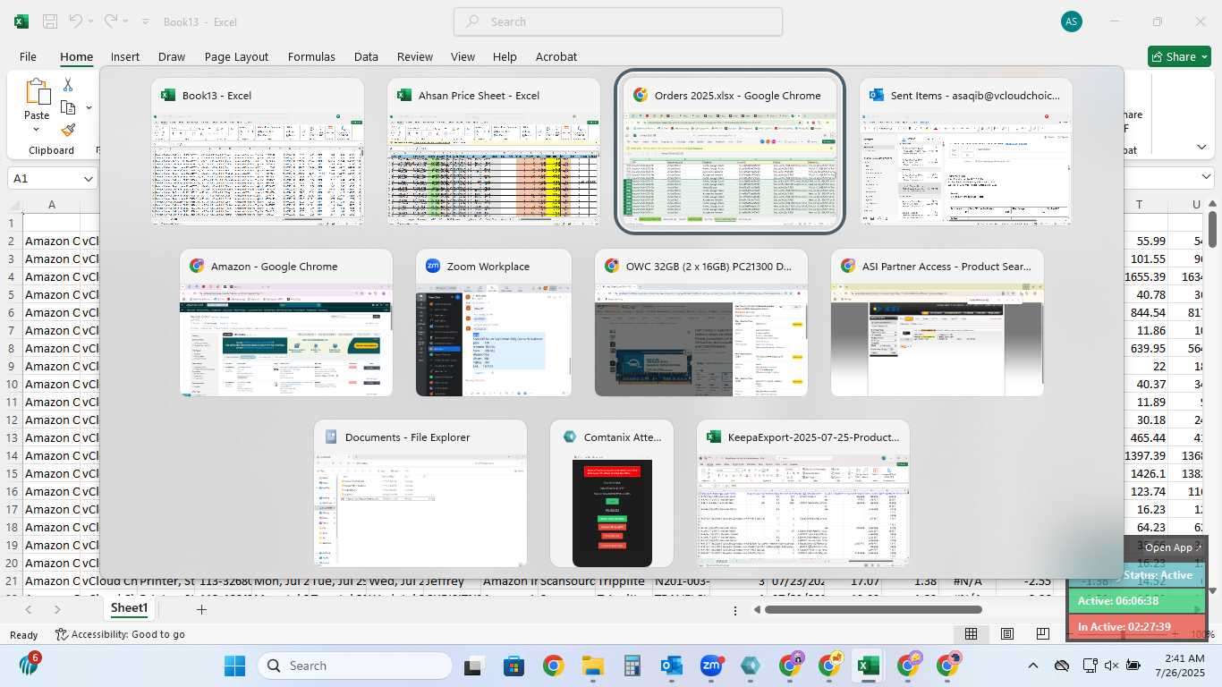Image resolution: width=1222 pixels, height=687 pixels.
Task: Switch to Page Break Preview in the status bar
Action: (x=1043, y=634)
